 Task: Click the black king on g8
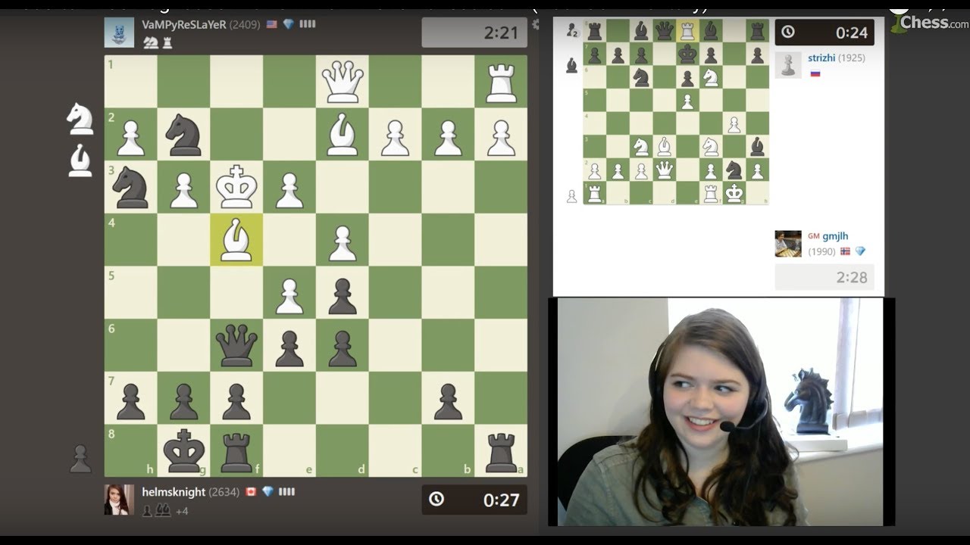click(183, 452)
